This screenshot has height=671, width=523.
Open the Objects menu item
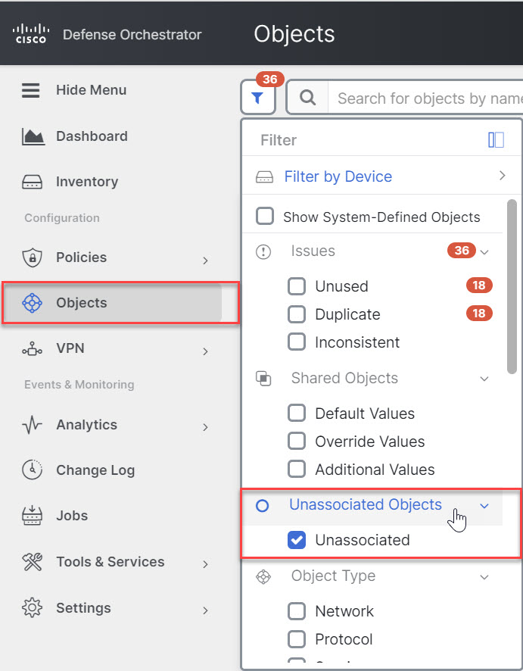tap(82, 303)
